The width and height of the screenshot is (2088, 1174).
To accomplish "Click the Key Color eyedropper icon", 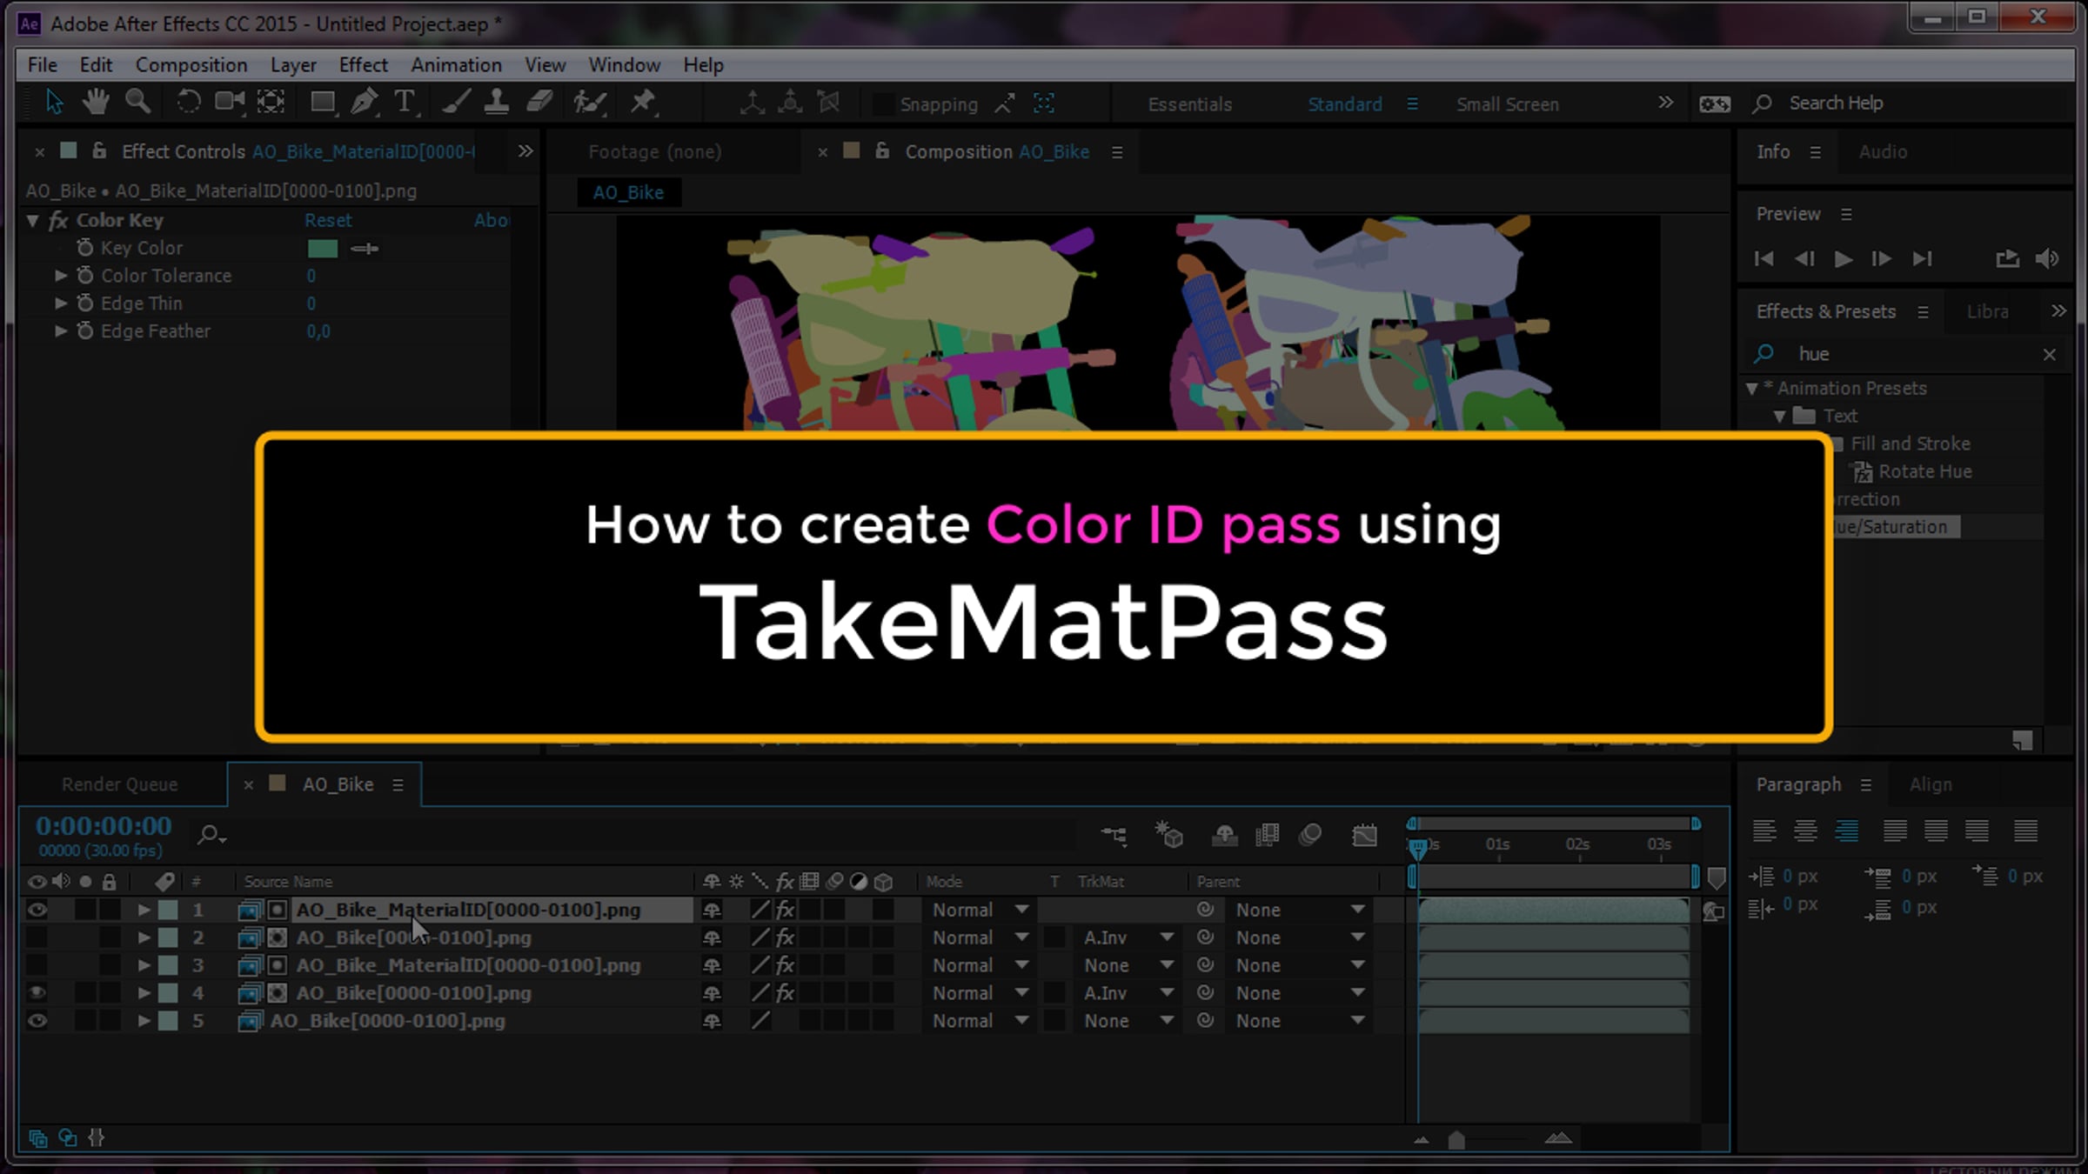I will 365,249.
